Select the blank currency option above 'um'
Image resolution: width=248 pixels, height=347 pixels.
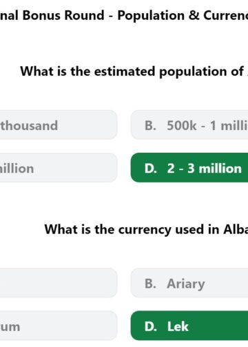(59, 283)
